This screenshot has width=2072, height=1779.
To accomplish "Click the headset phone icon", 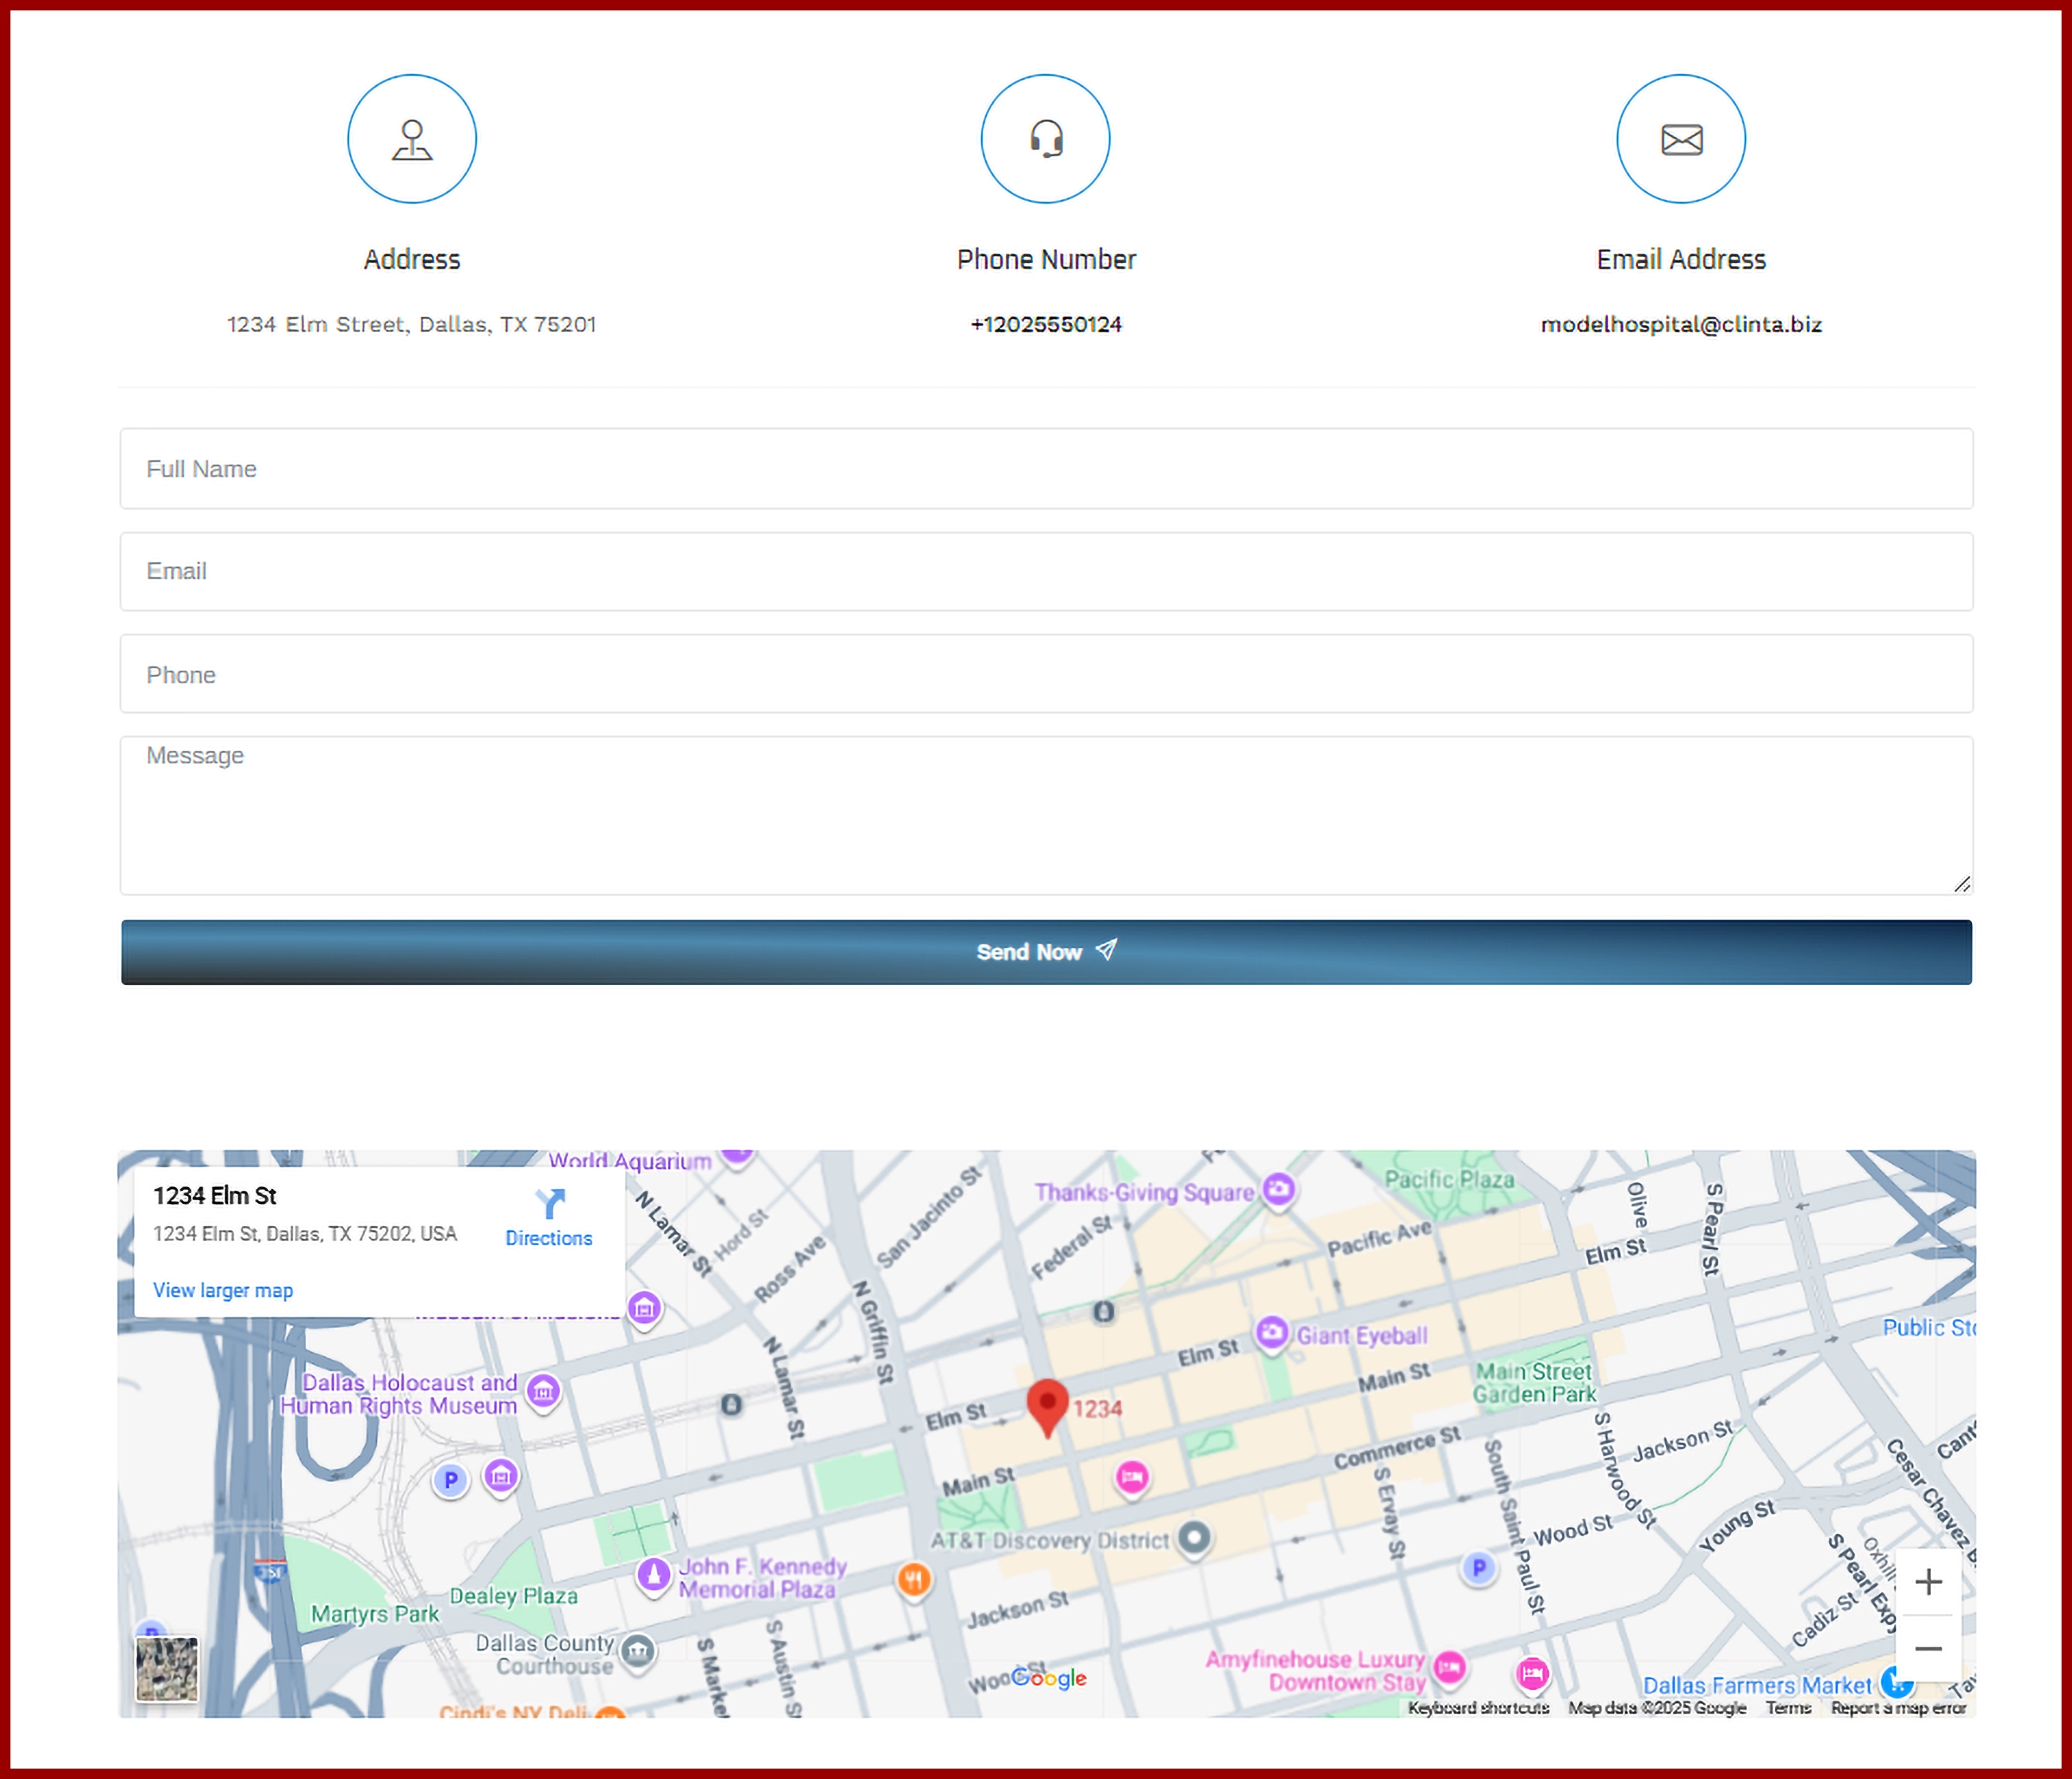I will pos(1046,139).
